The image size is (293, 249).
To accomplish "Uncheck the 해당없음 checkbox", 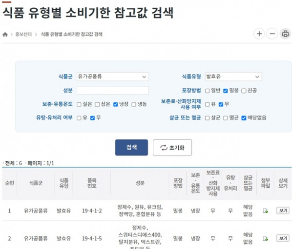I will pos(244,118).
